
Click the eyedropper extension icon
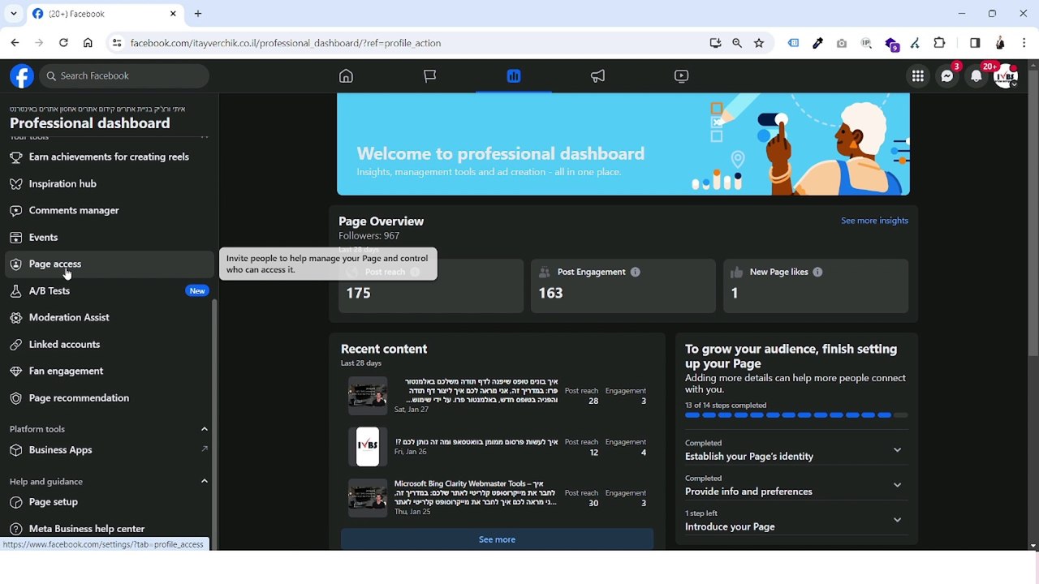pos(817,43)
